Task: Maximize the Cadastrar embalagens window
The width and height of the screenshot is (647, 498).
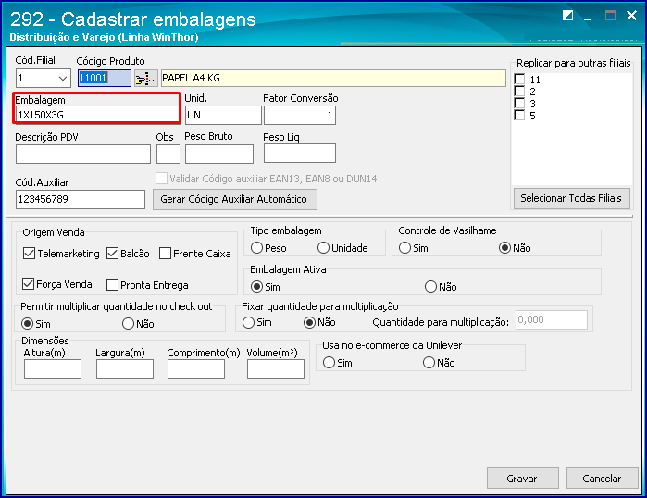Action: point(610,16)
